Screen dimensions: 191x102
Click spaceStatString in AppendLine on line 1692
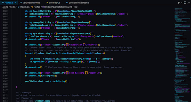(66, 39)
